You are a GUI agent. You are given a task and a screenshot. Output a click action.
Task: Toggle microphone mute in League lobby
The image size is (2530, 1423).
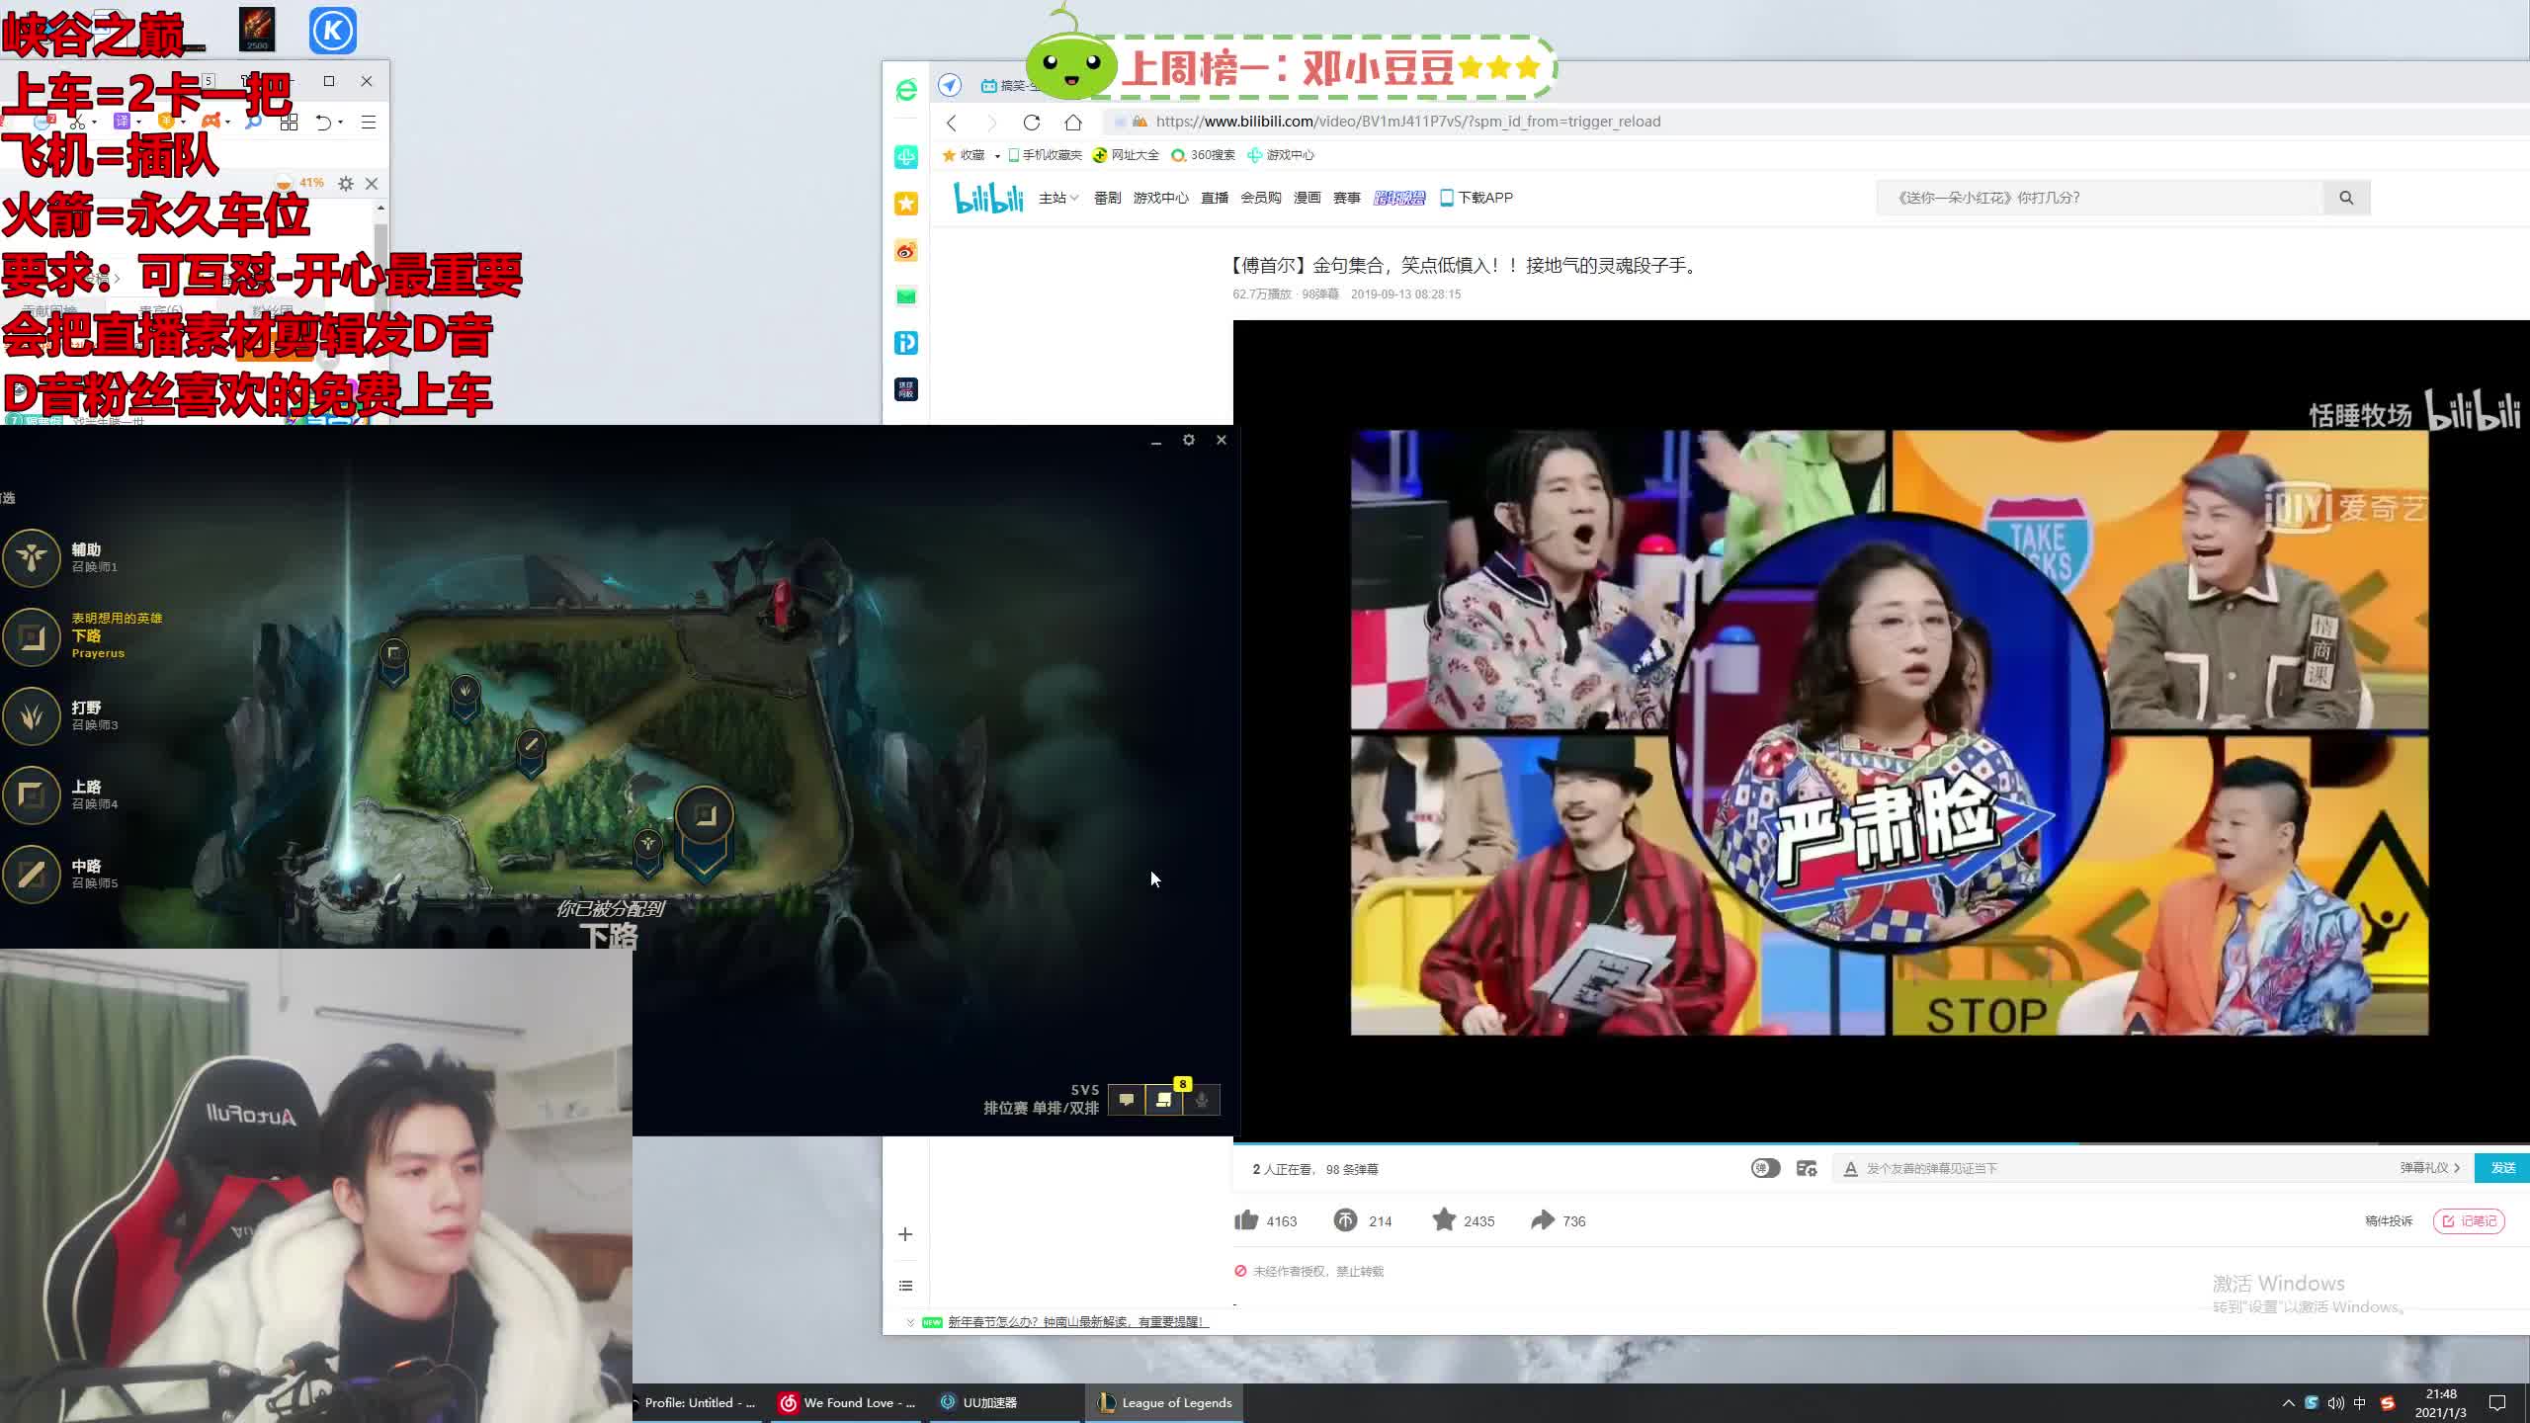[1202, 1100]
